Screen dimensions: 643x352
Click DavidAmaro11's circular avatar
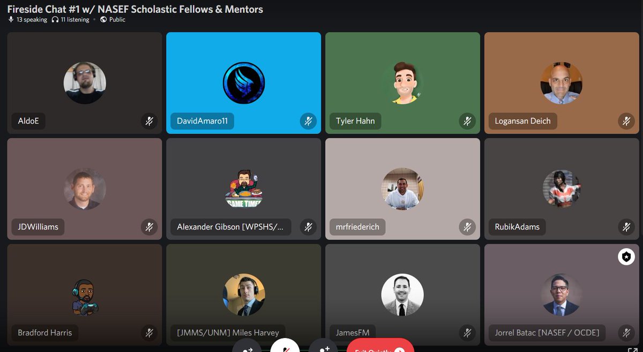(x=243, y=83)
